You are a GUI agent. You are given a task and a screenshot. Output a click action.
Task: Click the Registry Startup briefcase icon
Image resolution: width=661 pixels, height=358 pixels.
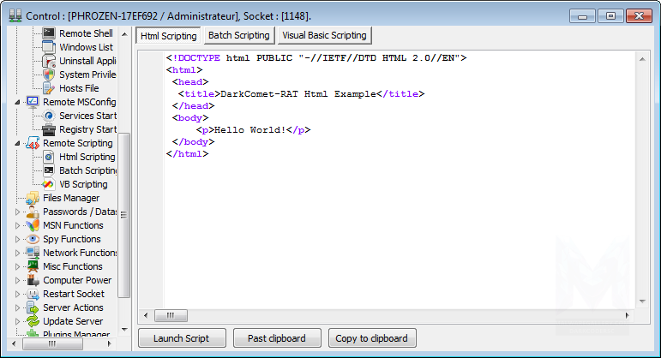click(x=49, y=129)
